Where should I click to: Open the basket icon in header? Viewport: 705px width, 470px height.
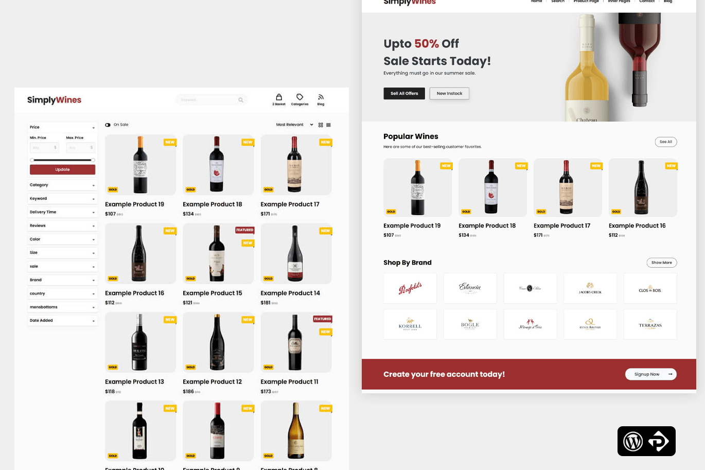tap(279, 97)
